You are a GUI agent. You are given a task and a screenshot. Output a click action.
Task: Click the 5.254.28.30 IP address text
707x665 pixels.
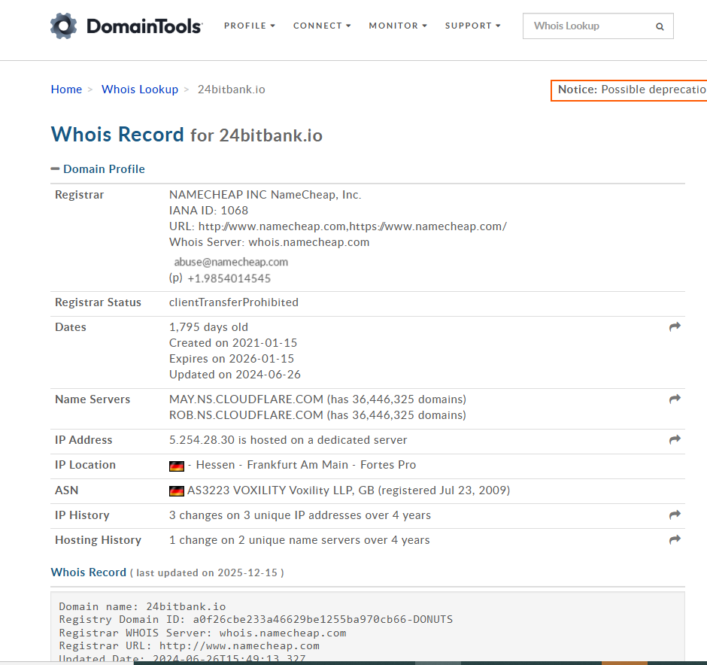click(x=202, y=440)
